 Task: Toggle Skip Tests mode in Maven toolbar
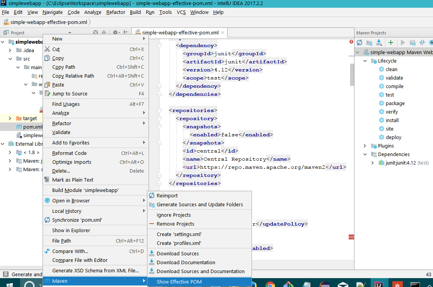[x=422, y=42]
